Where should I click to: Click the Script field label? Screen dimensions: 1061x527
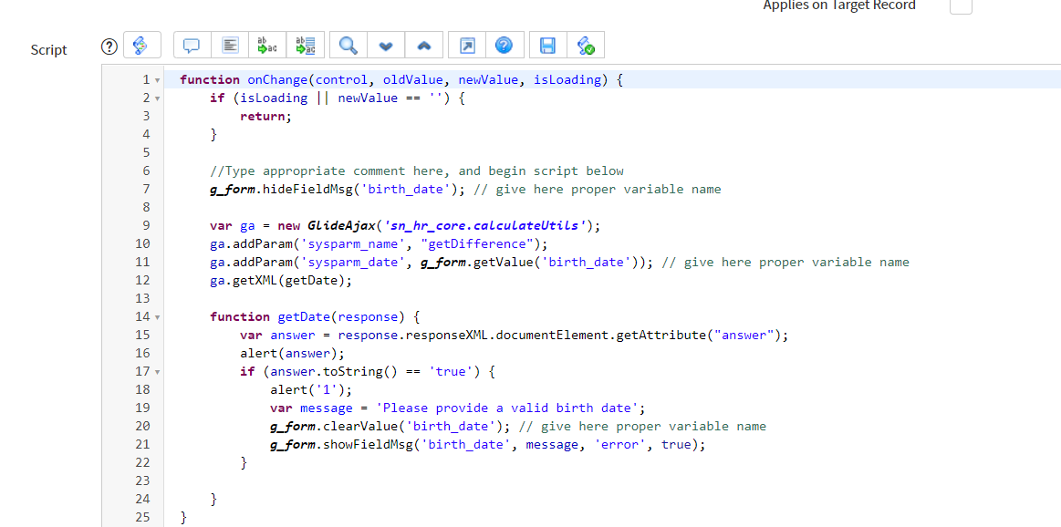pos(48,50)
